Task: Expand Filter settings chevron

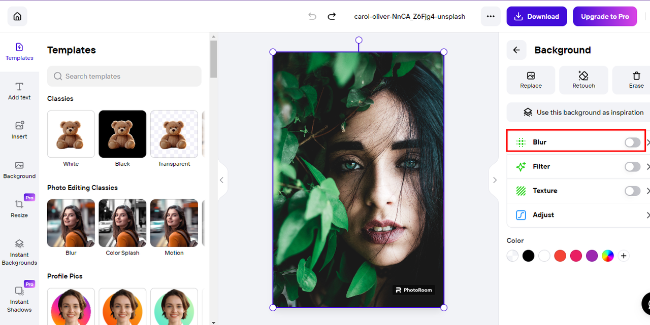Action: pyautogui.click(x=647, y=167)
